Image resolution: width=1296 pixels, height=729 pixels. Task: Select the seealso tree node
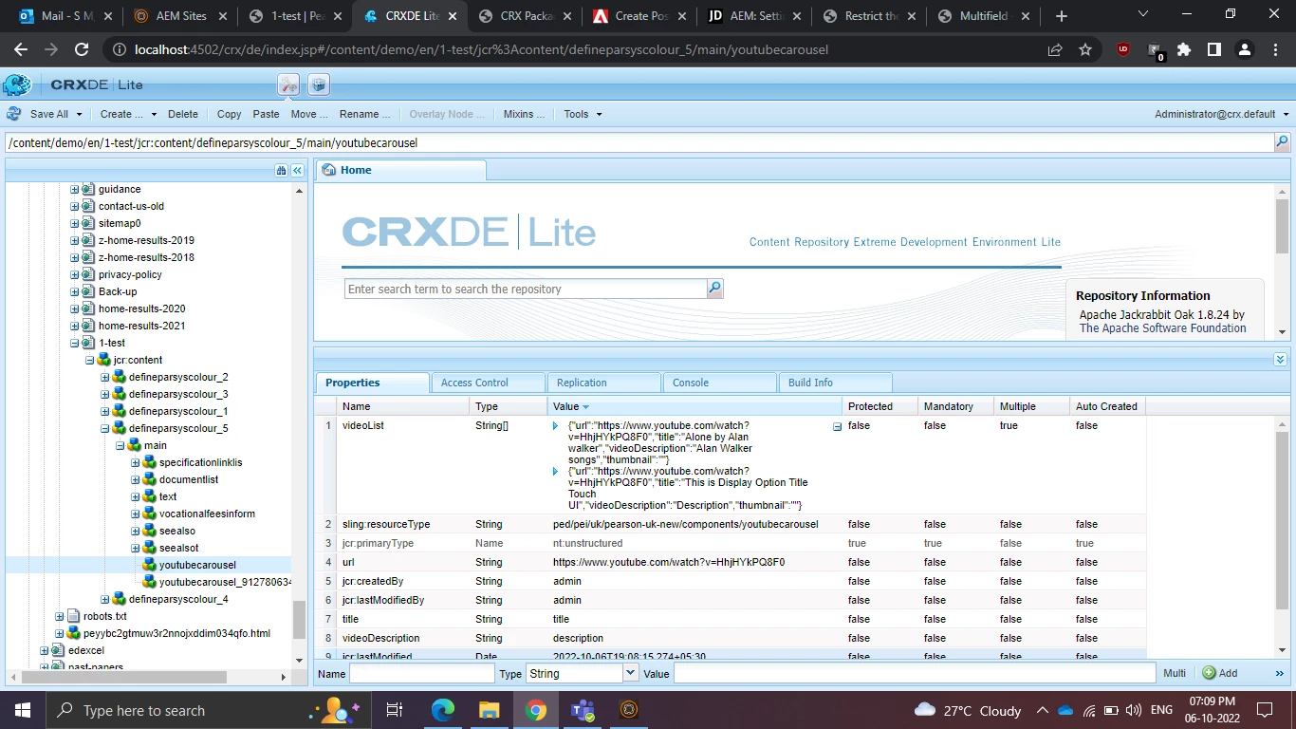click(x=177, y=531)
